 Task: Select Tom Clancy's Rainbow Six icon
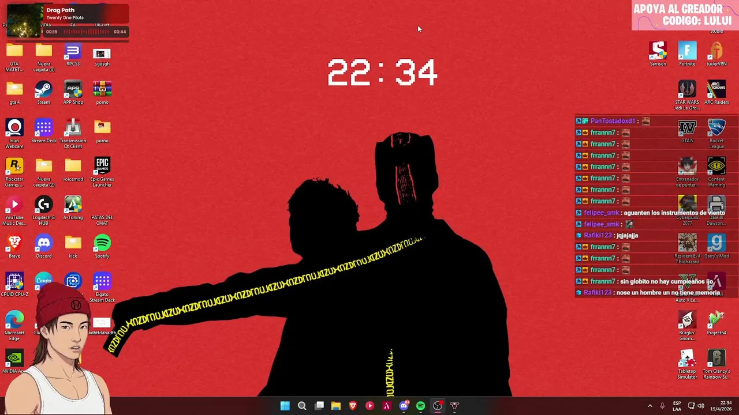point(716,364)
